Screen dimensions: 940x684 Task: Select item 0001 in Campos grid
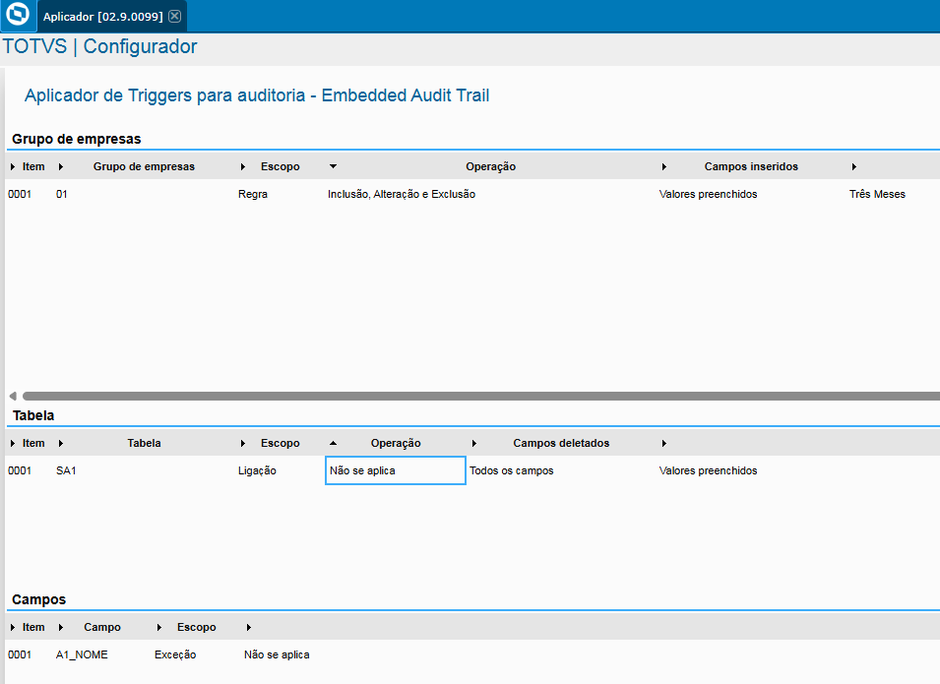(20, 654)
